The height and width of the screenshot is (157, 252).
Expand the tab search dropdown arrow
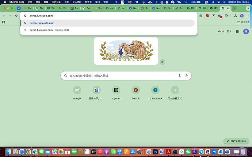[248, 8]
